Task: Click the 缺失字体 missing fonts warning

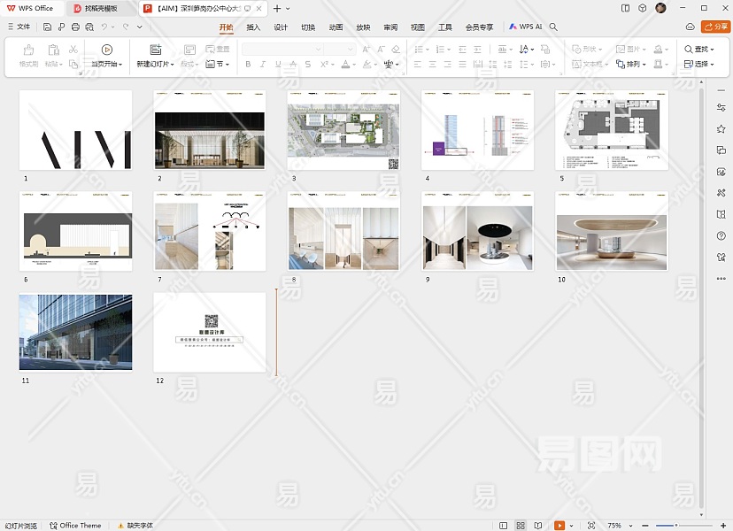Action: (x=135, y=526)
